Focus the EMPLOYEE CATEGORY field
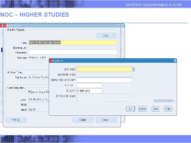Image resolution: width=191 pixels, height=143 pixels. click(x=104, y=80)
